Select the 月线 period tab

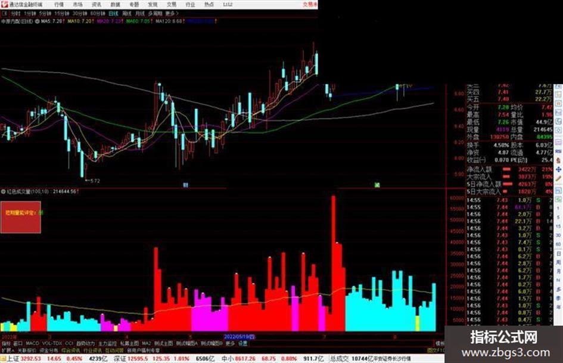[139, 13]
